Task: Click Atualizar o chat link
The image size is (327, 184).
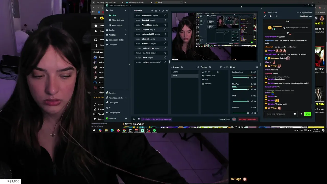Action: (x=306, y=16)
